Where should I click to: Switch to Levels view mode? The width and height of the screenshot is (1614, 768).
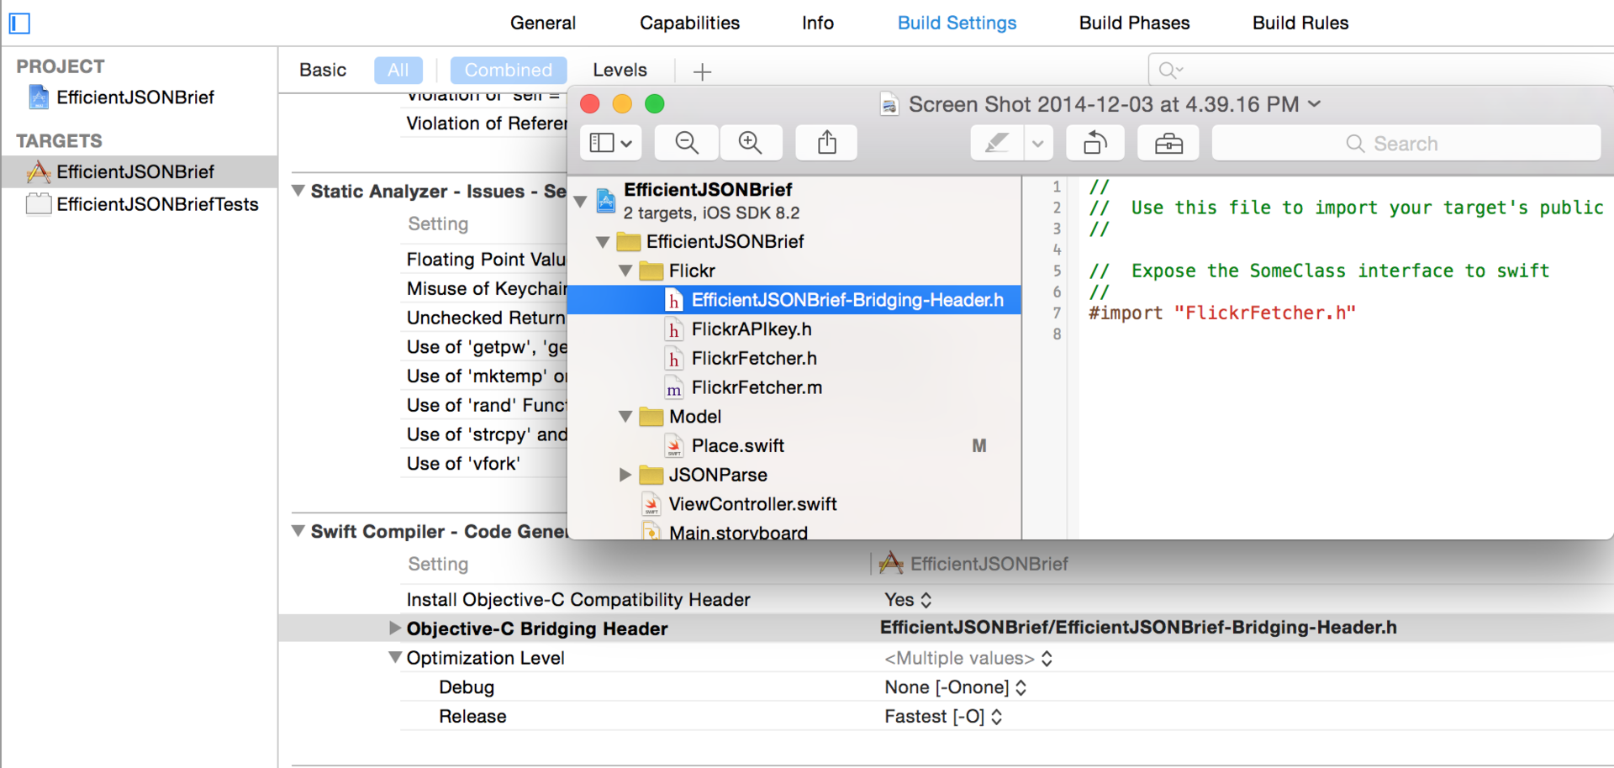tap(620, 70)
